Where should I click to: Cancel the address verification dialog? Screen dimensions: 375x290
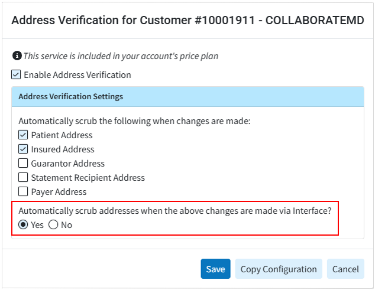[x=345, y=269]
